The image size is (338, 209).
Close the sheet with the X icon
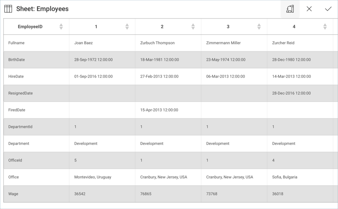[309, 9]
